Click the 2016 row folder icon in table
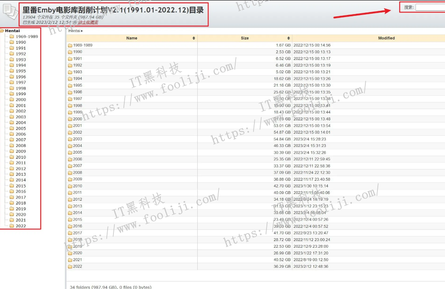 [70, 226]
